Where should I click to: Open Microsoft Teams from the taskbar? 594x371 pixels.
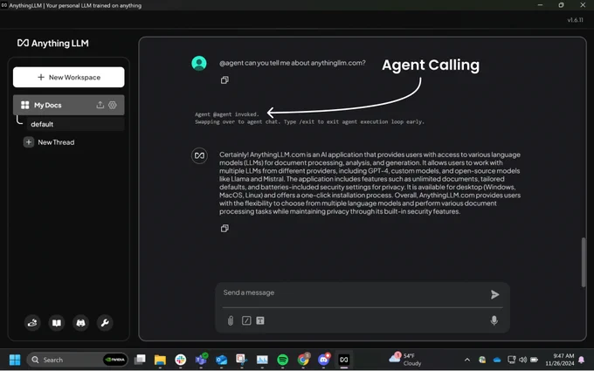201,360
